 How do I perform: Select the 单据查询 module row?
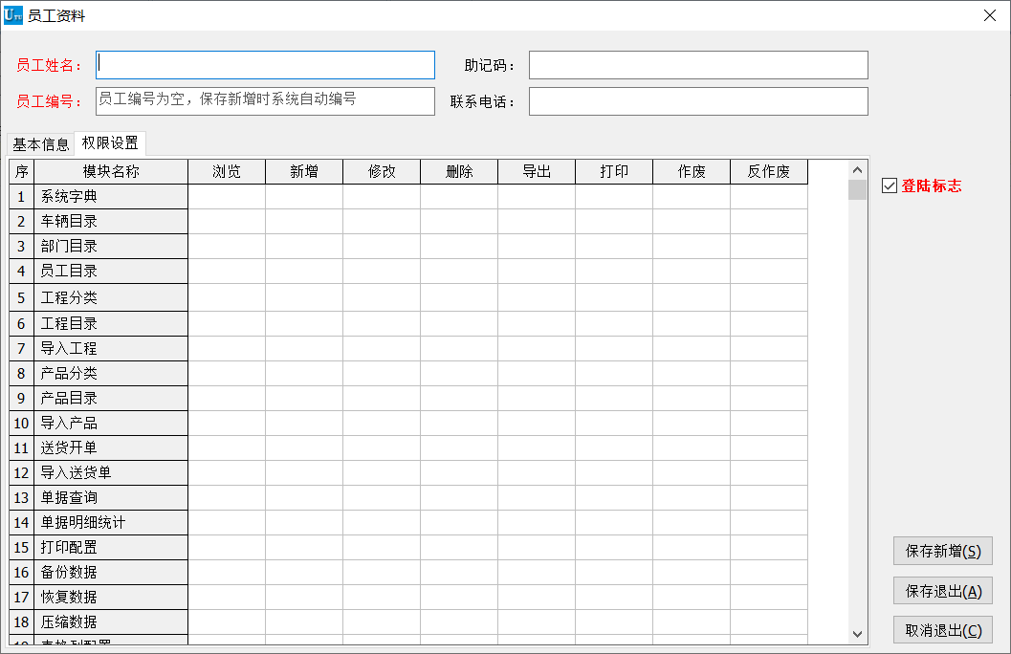(112, 497)
